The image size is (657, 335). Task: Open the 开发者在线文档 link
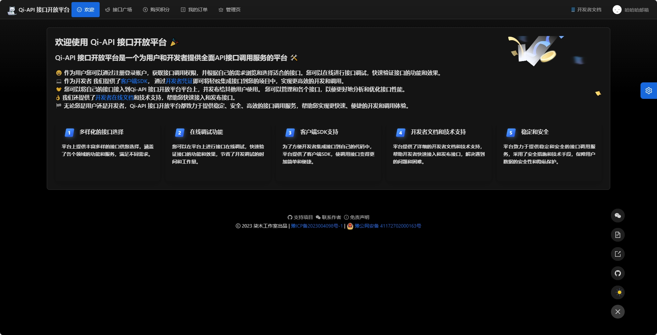(114, 97)
